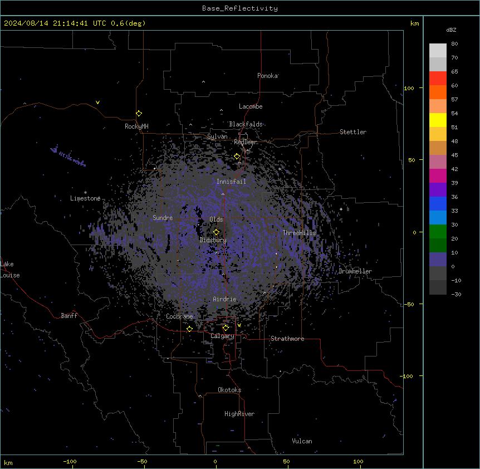Click the Calgary city label

pyautogui.click(x=222, y=336)
